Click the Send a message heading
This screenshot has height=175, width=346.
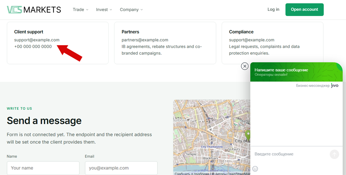click(44, 121)
